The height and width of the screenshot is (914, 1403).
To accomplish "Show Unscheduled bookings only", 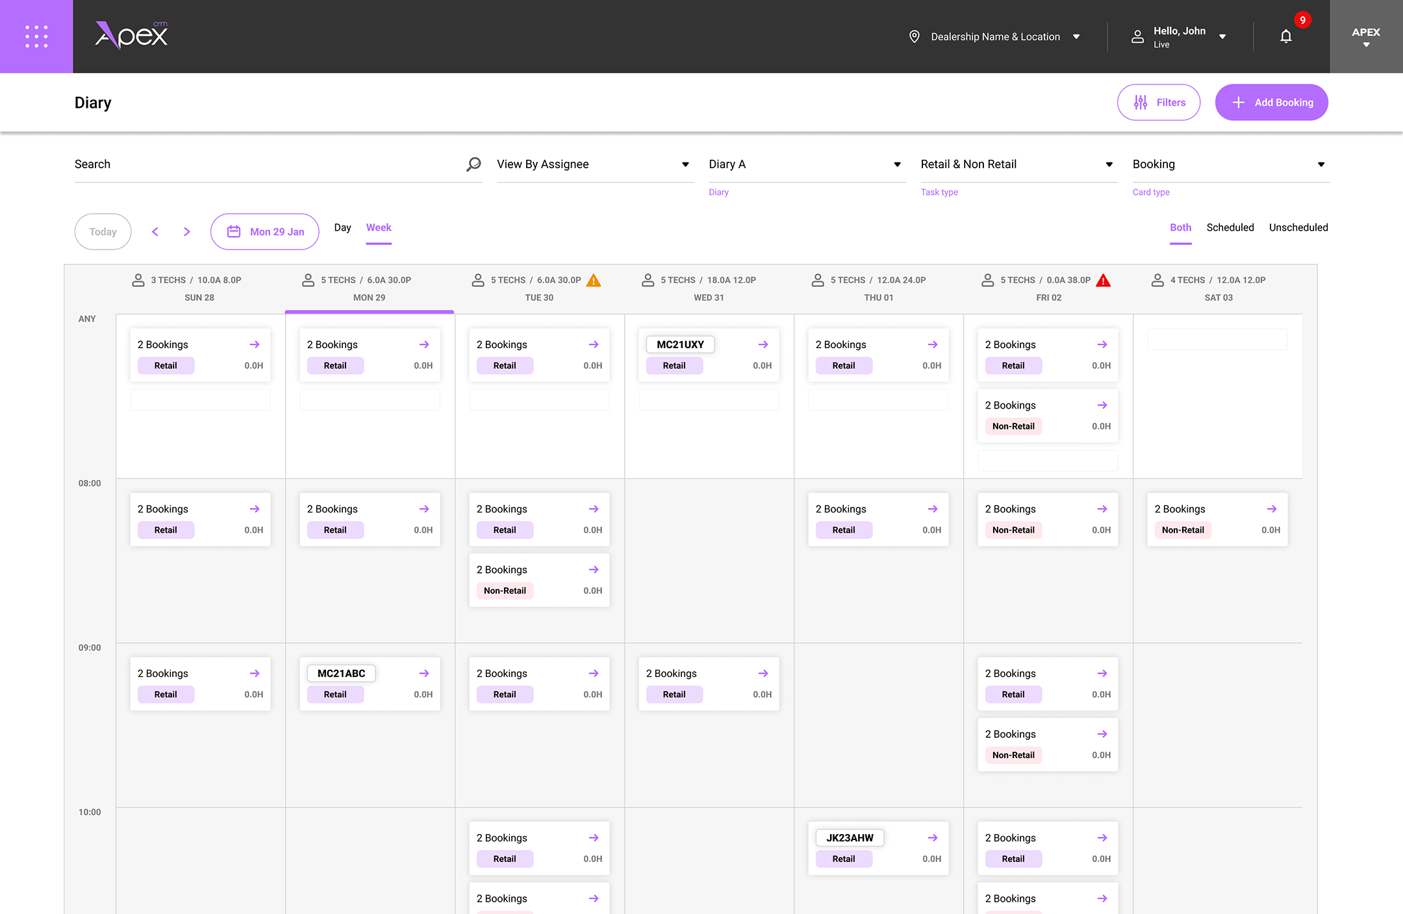I will [x=1298, y=227].
